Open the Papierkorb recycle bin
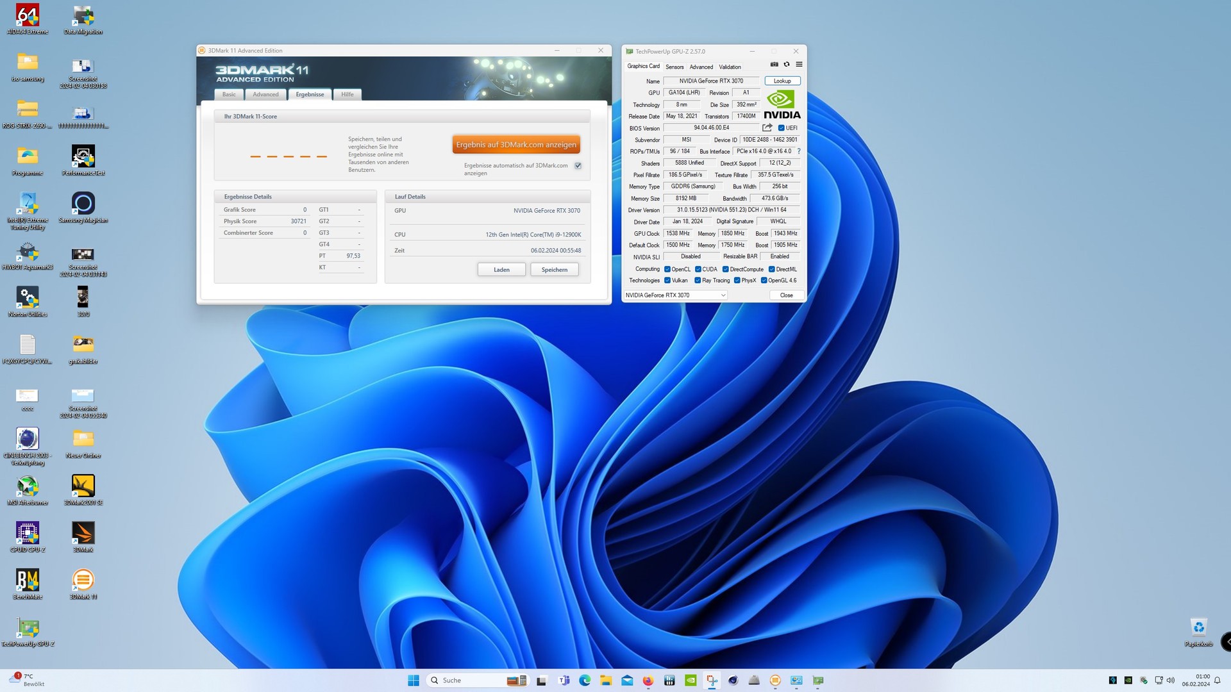This screenshot has height=692, width=1231. click(x=1198, y=632)
